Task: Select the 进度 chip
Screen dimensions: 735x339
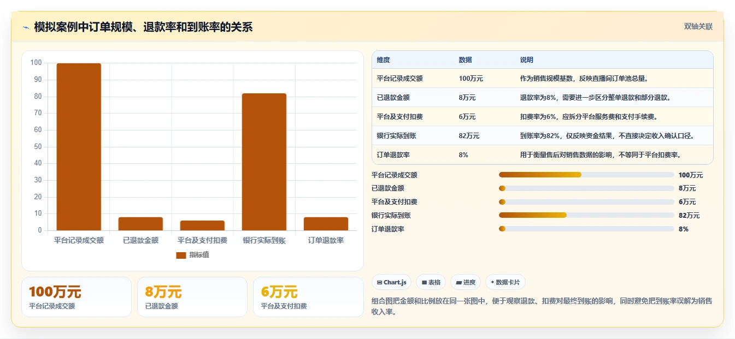Action: [466, 282]
